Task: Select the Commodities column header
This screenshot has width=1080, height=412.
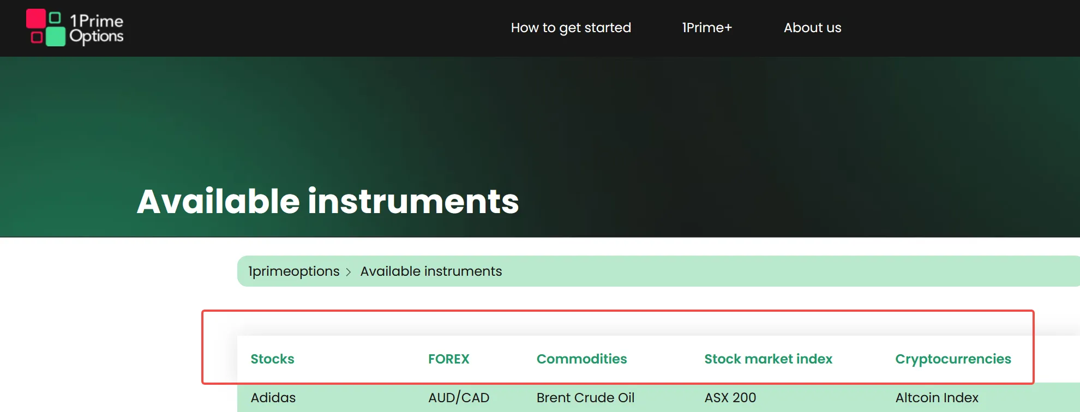Action: click(x=581, y=359)
